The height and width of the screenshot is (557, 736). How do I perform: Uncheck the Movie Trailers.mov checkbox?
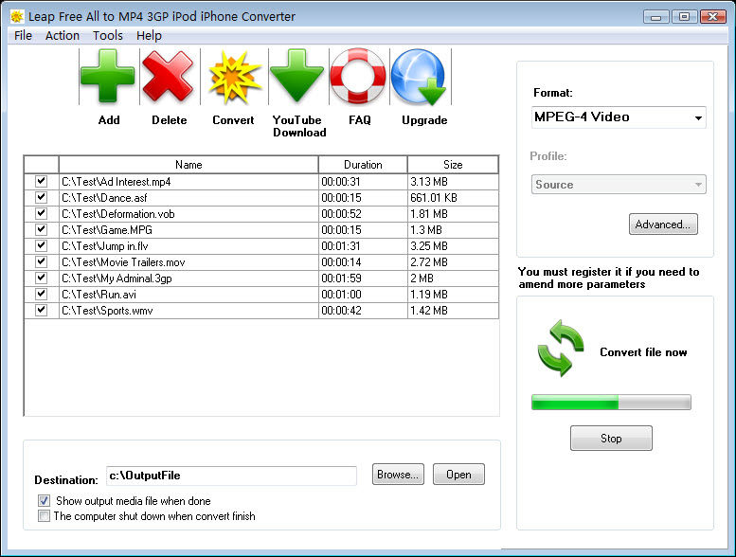click(x=42, y=261)
